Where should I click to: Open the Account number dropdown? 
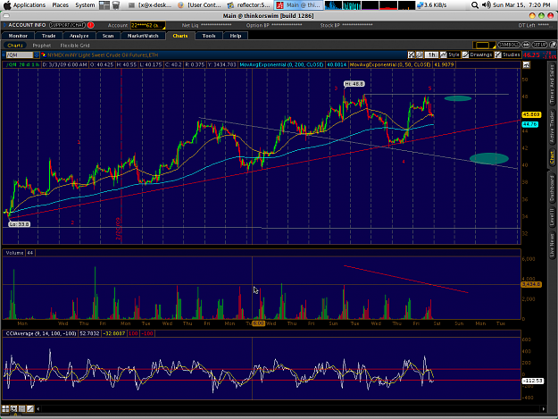pyautogui.click(x=147, y=25)
